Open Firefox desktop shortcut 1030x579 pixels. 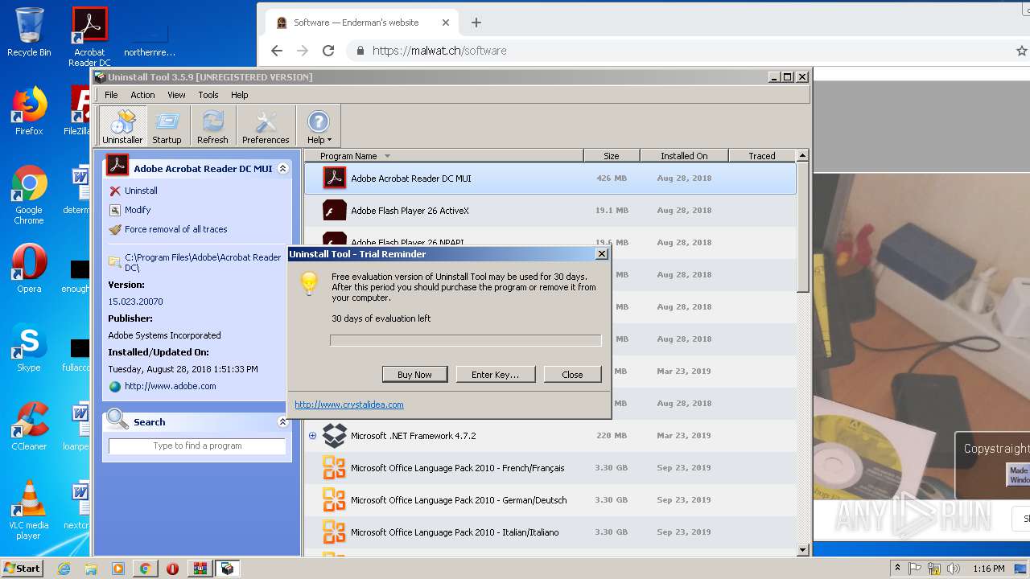29,111
